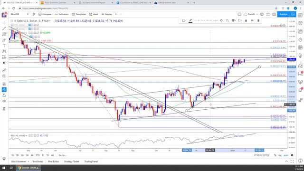Expand David5 layout dropdown arrow
Screen dimensions: 304x171
pyautogui.click(x=257, y=14)
